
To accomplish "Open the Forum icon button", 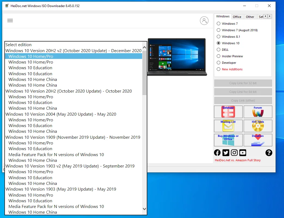I will [258, 112].
